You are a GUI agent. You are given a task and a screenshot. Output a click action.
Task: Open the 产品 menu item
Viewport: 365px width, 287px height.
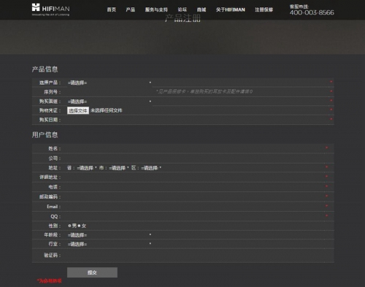[131, 9]
